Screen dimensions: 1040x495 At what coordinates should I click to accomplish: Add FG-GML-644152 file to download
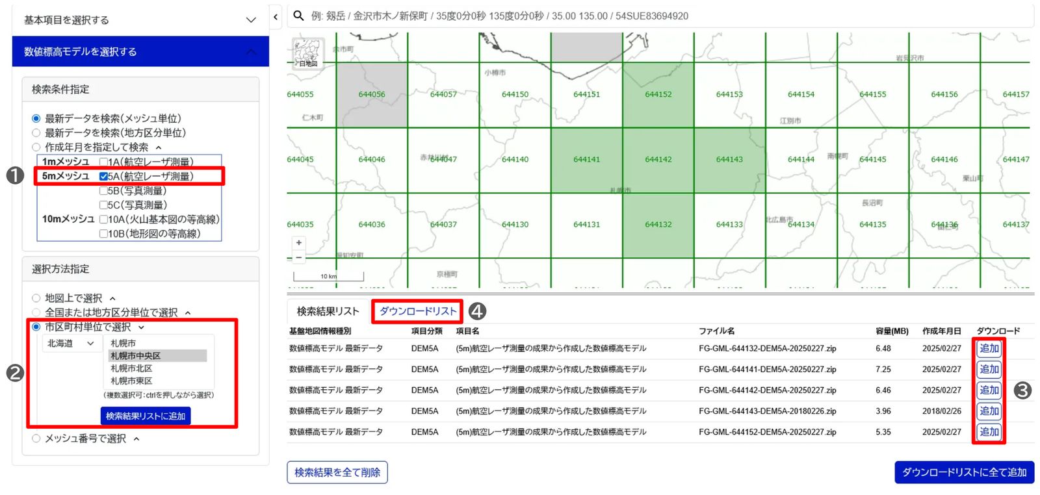click(x=989, y=432)
